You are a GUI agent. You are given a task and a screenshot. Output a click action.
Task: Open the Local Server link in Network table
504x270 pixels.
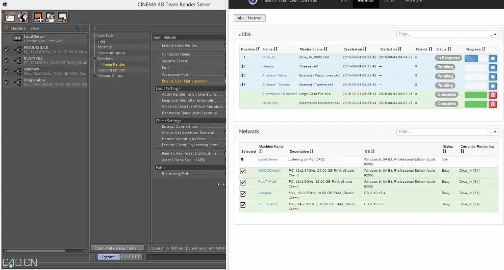click(x=268, y=159)
